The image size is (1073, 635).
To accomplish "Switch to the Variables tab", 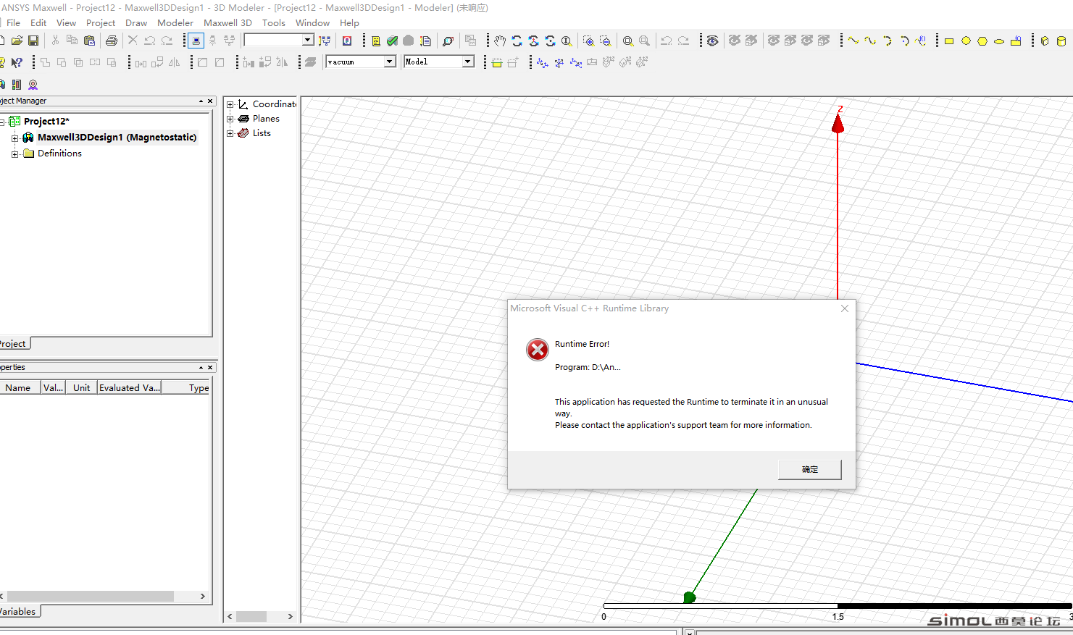I will 19,612.
